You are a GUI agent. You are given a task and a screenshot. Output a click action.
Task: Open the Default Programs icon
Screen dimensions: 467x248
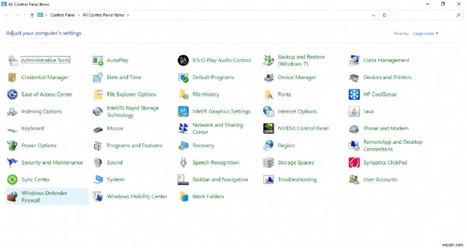183,77
